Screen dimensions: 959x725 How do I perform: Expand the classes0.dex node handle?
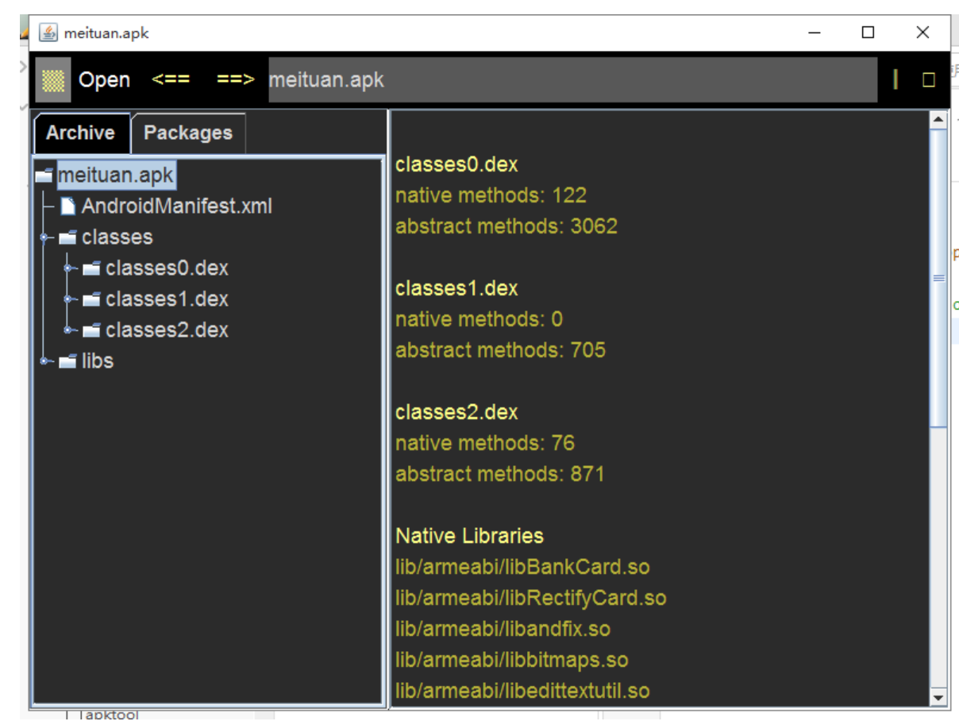click(68, 268)
